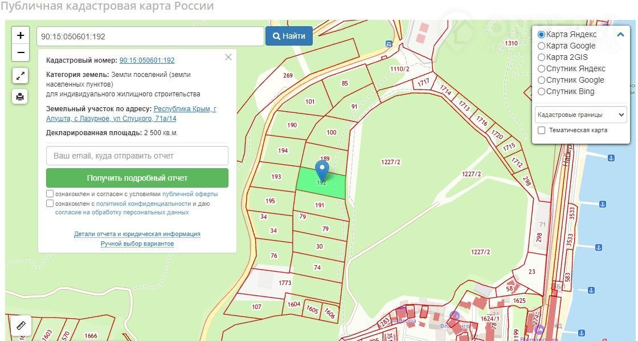Choose the Спутник Bing radio button
The image size is (638, 341).
pos(542,92)
